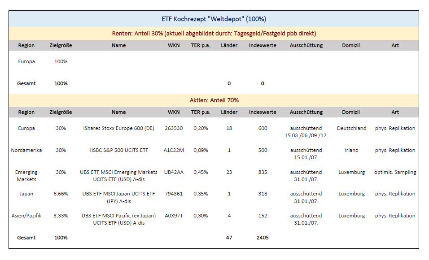
Task: Click the TER value 0,45%
Action: (x=201, y=172)
